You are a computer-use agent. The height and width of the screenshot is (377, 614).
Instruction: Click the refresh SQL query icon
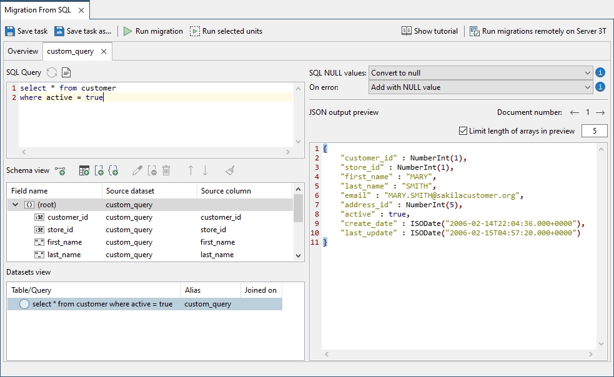(x=52, y=72)
